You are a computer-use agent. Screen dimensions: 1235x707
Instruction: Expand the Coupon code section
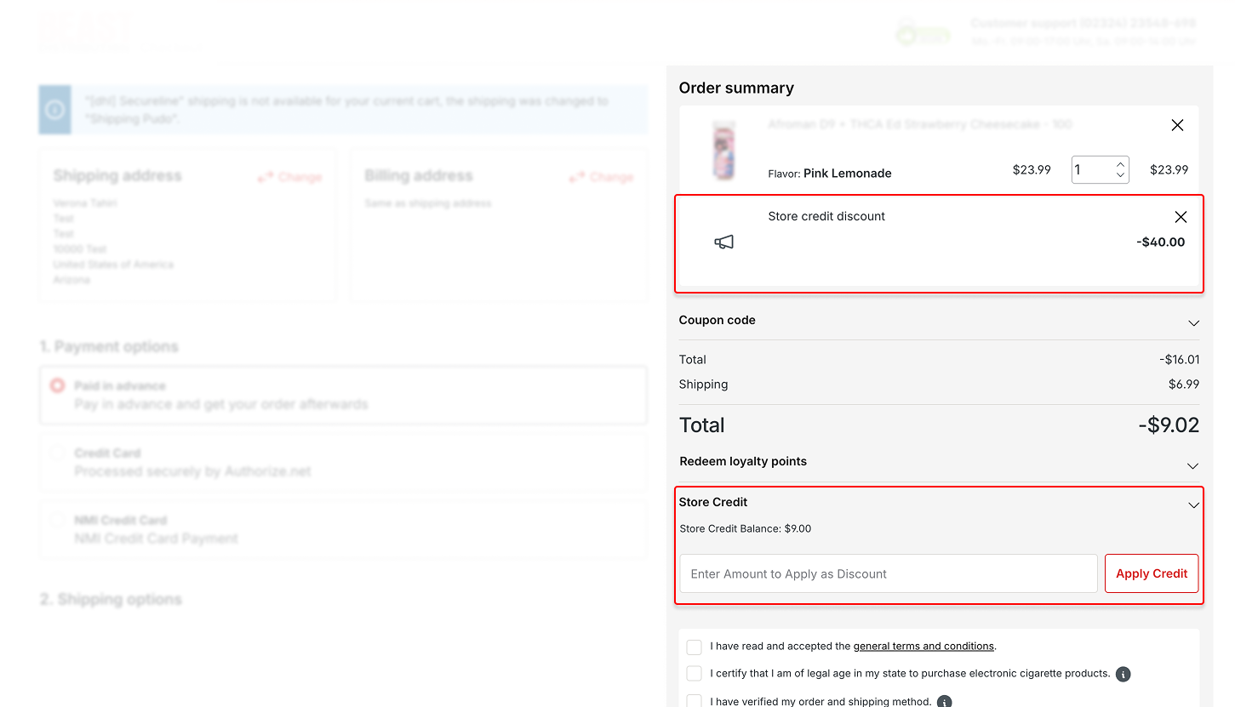pos(1193,322)
